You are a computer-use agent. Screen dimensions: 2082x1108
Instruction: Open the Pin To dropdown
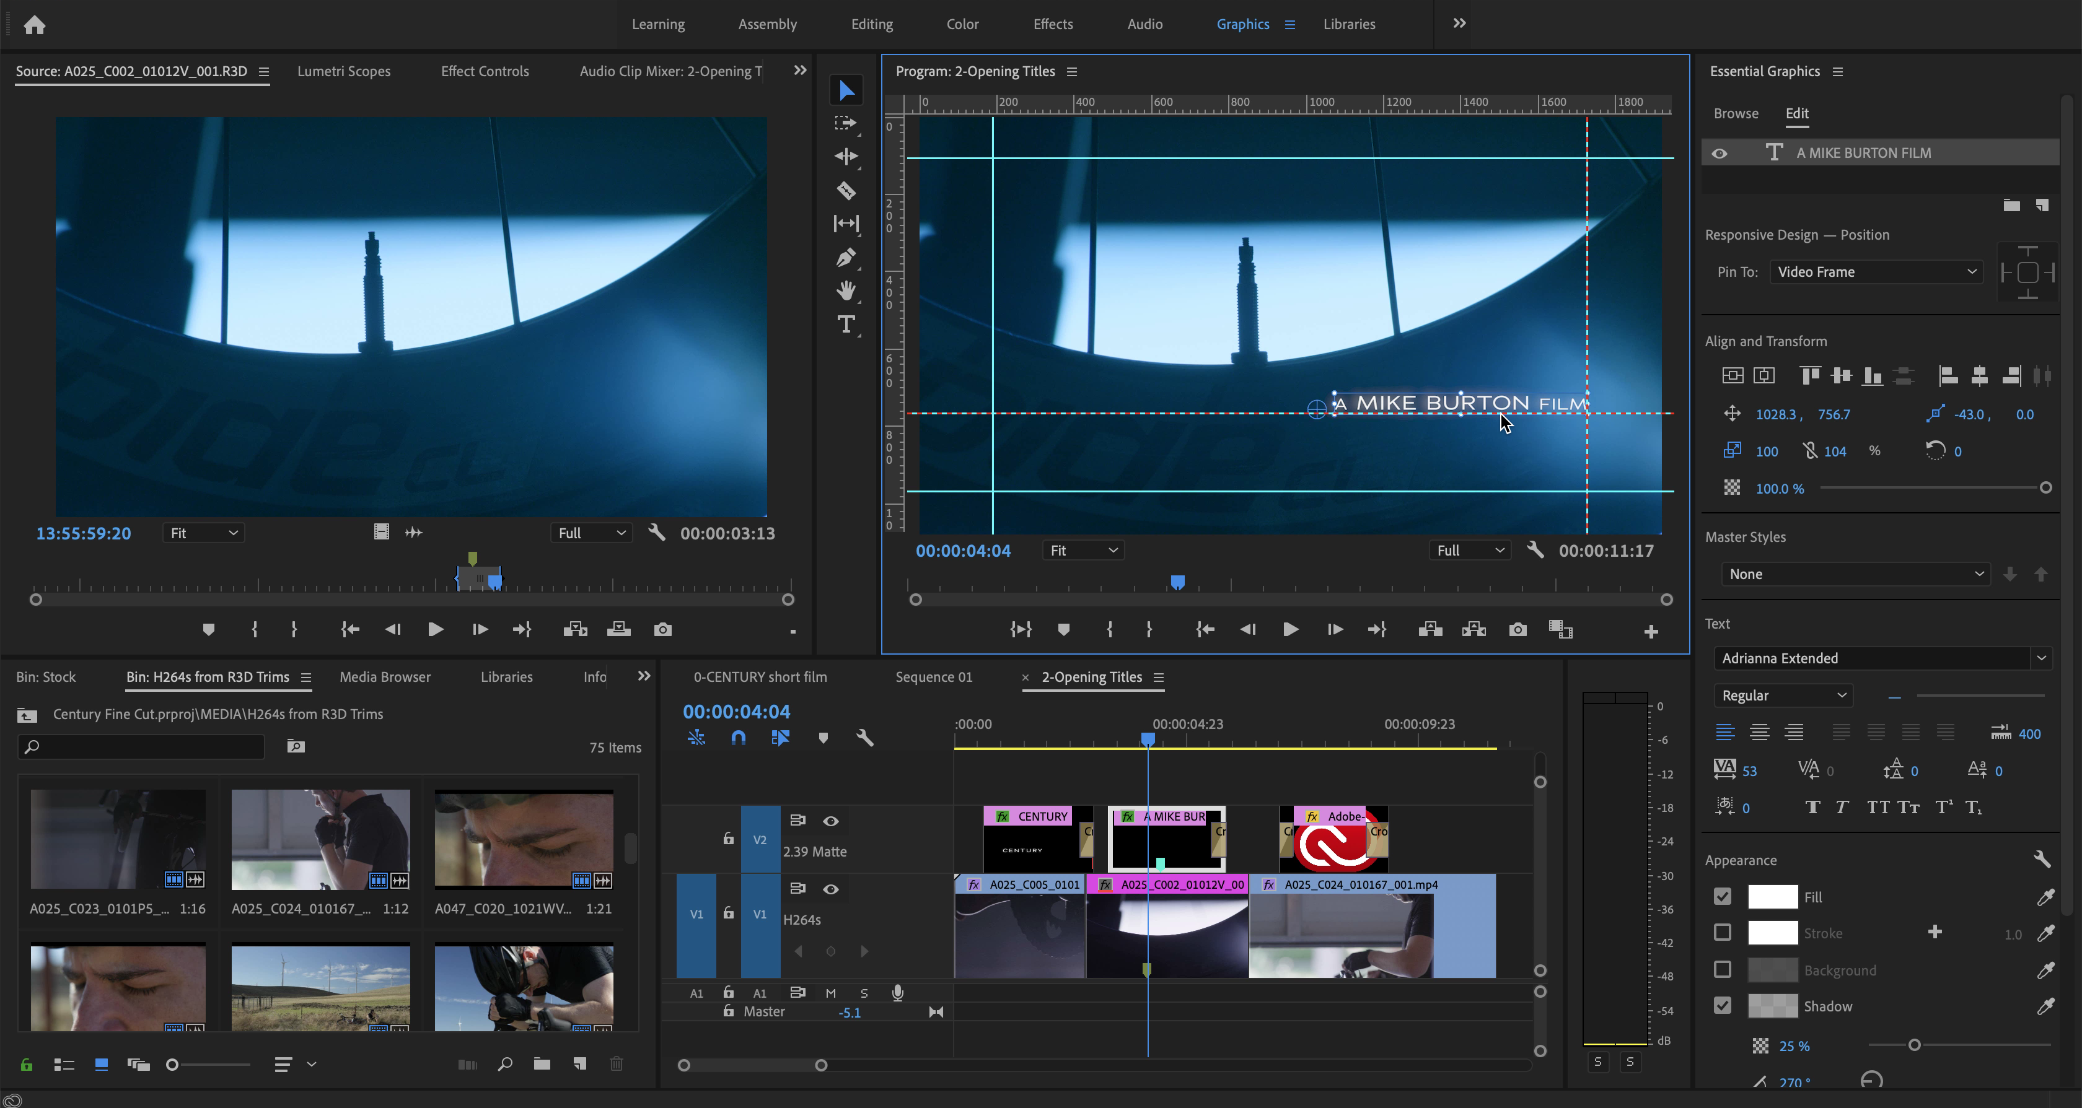coord(1876,271)
